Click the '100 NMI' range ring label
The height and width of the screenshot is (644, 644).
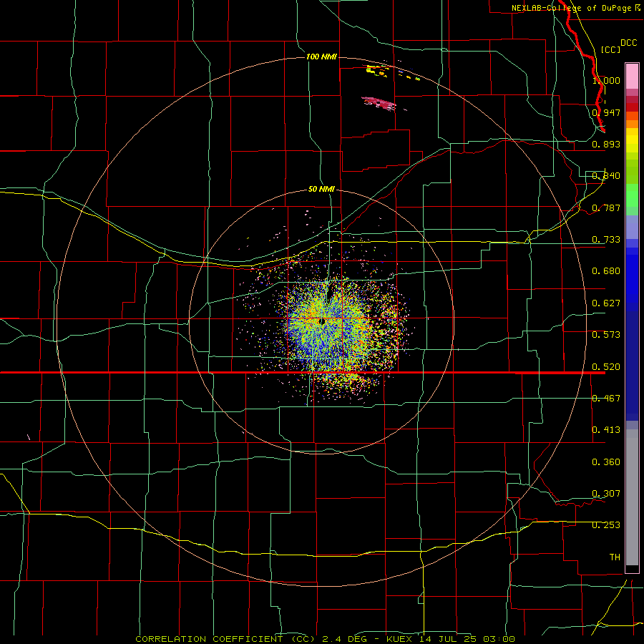(321, 57)
